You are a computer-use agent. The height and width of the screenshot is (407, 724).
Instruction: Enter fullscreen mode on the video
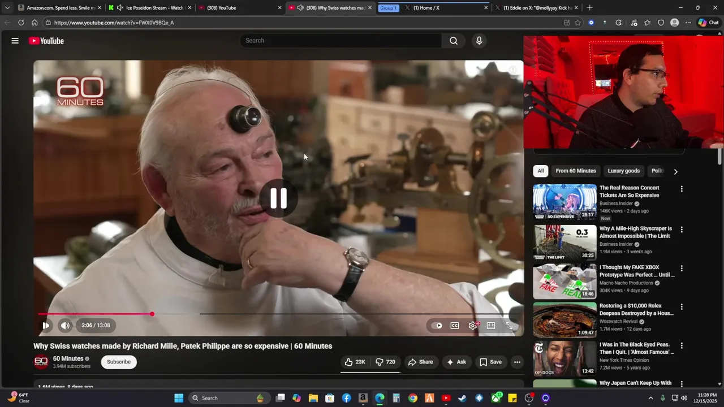[509, 326]
